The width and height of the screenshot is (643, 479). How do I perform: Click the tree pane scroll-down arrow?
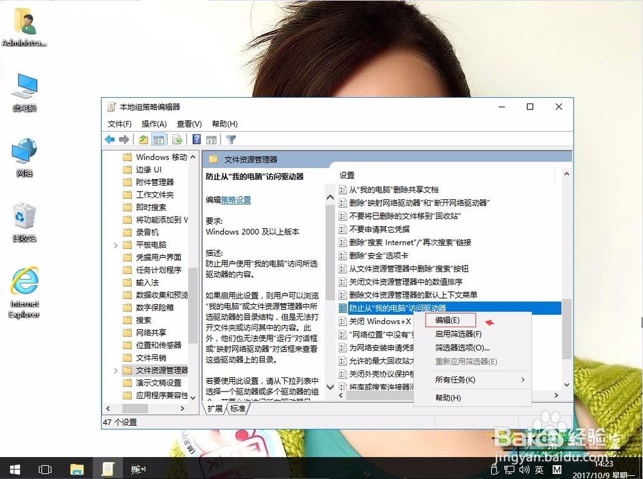click(x=193, y=398)
